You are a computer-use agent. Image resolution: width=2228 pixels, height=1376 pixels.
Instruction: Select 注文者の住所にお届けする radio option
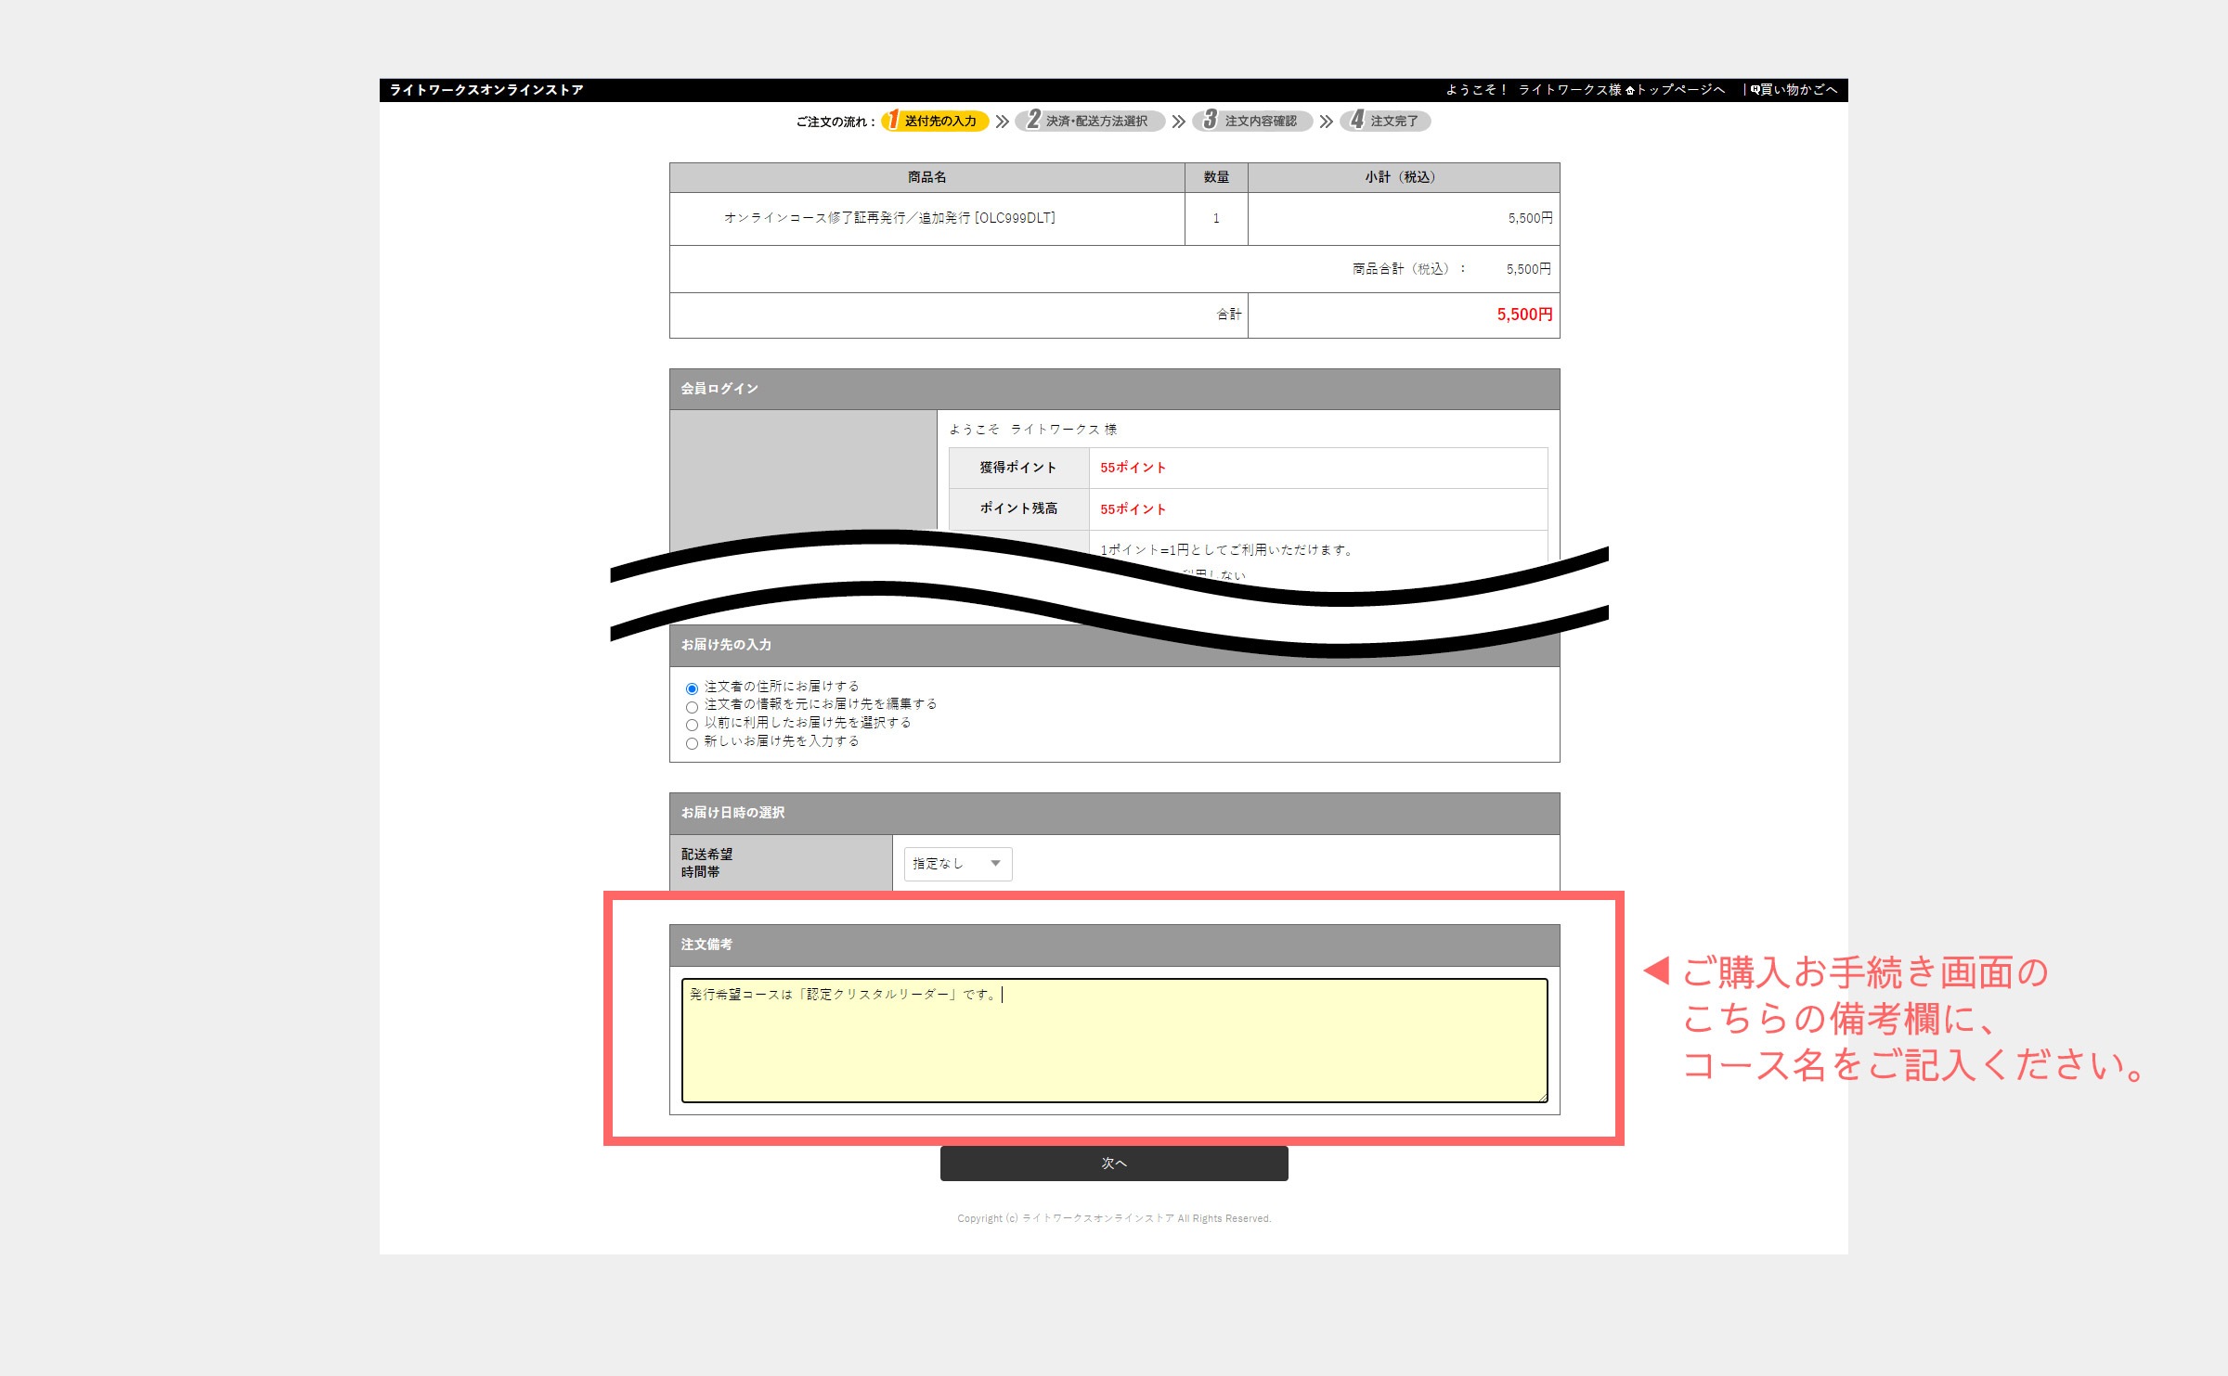click(692, 688)
